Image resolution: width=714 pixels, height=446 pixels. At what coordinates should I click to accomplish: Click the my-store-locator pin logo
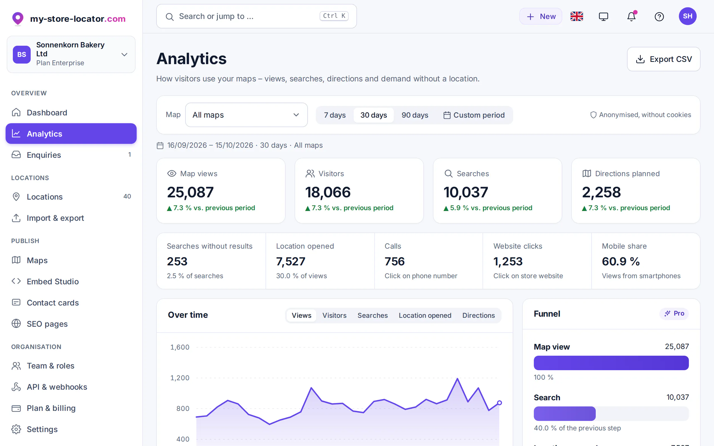(18, 19)
